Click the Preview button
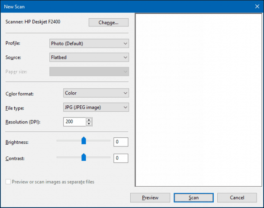This screenshot has width=264, height=208. click(150, 198)
